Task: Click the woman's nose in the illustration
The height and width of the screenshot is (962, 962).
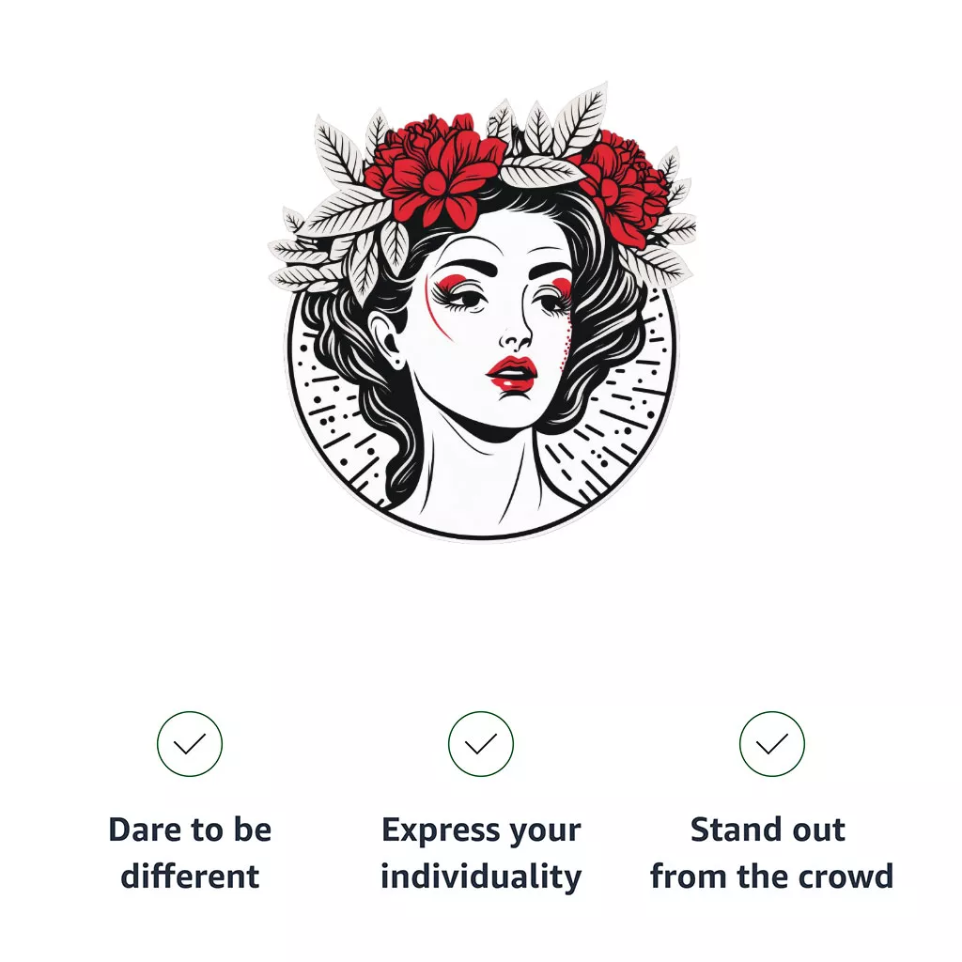Action: (x=512, y=334)
